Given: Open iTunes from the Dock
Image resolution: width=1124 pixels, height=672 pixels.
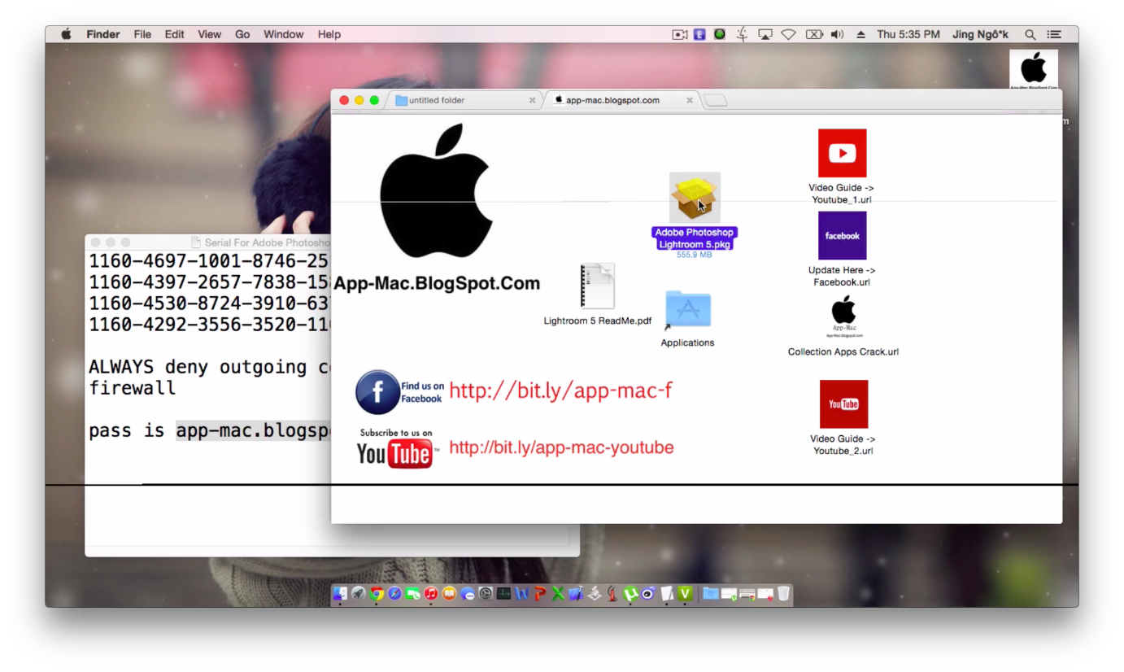Looking at the screenshot, I should [x=431, y=594].
